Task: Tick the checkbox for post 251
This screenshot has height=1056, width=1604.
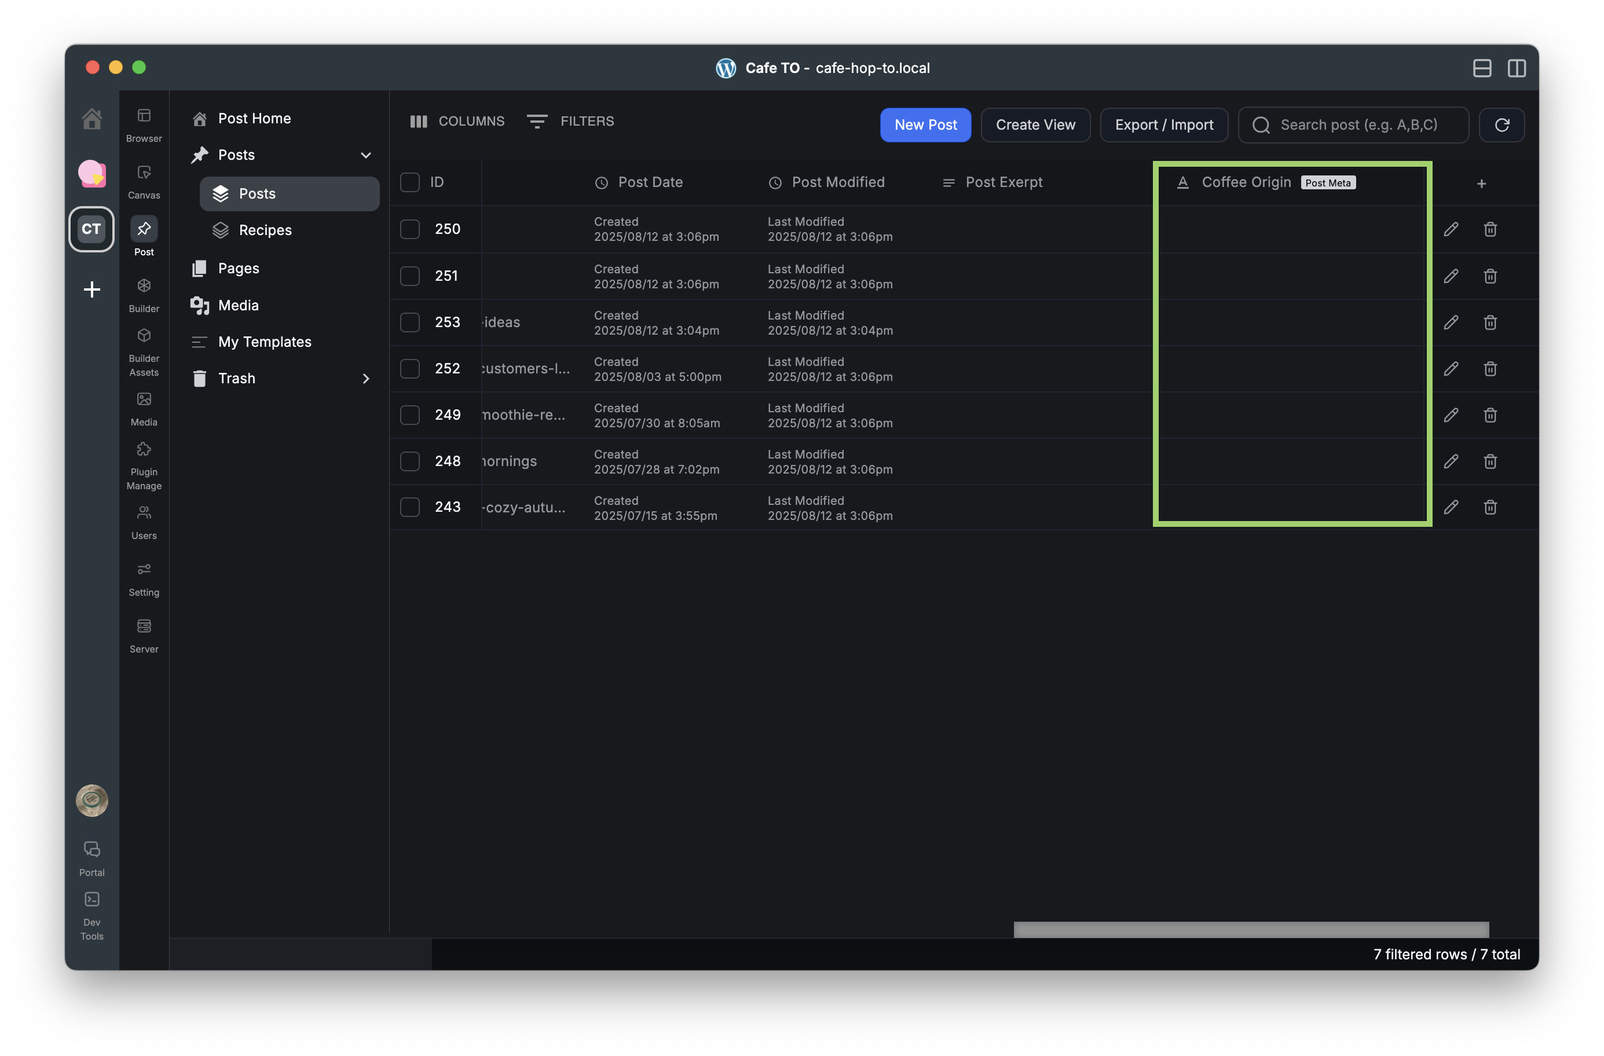Action: pyautogui.click(x=410, y=276)
